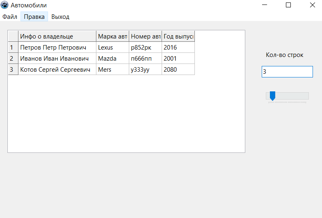Maximize the Автомобили window
322x218 pixels.
288,5
